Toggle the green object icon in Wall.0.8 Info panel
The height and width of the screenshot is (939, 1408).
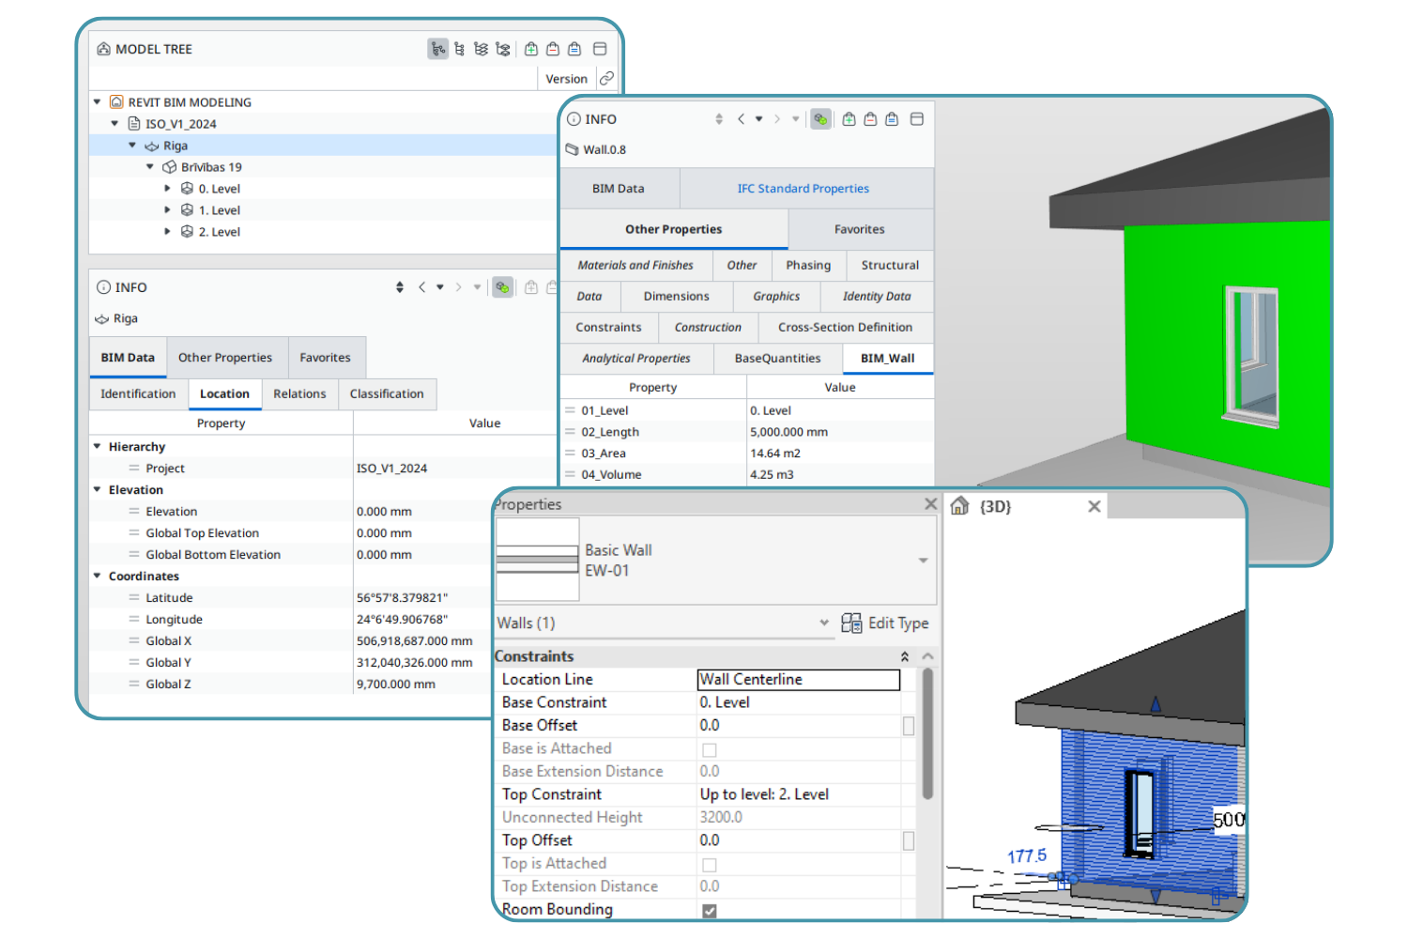click(820, 119)
